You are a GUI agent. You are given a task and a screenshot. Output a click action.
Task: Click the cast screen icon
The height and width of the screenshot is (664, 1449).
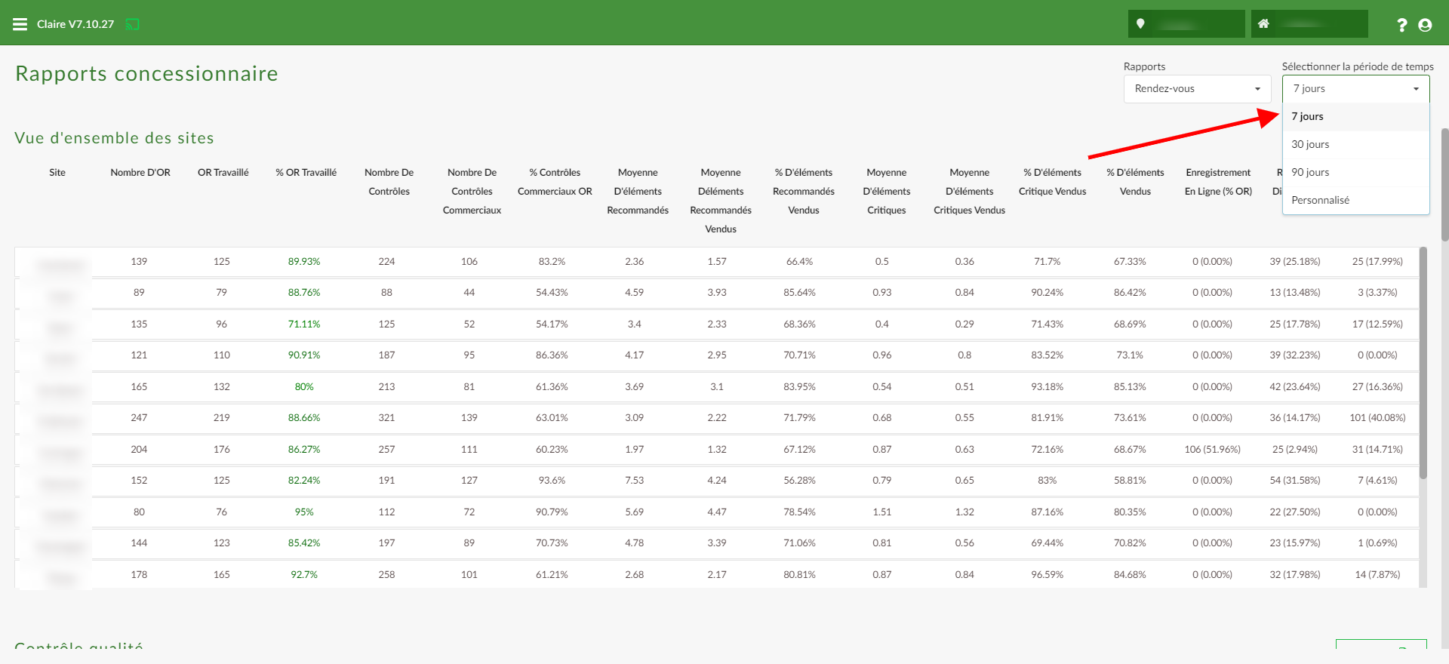tap(132, 24)
